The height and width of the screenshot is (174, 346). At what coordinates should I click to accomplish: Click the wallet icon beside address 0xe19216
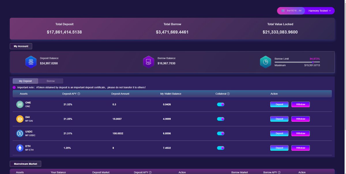(283, 11)
